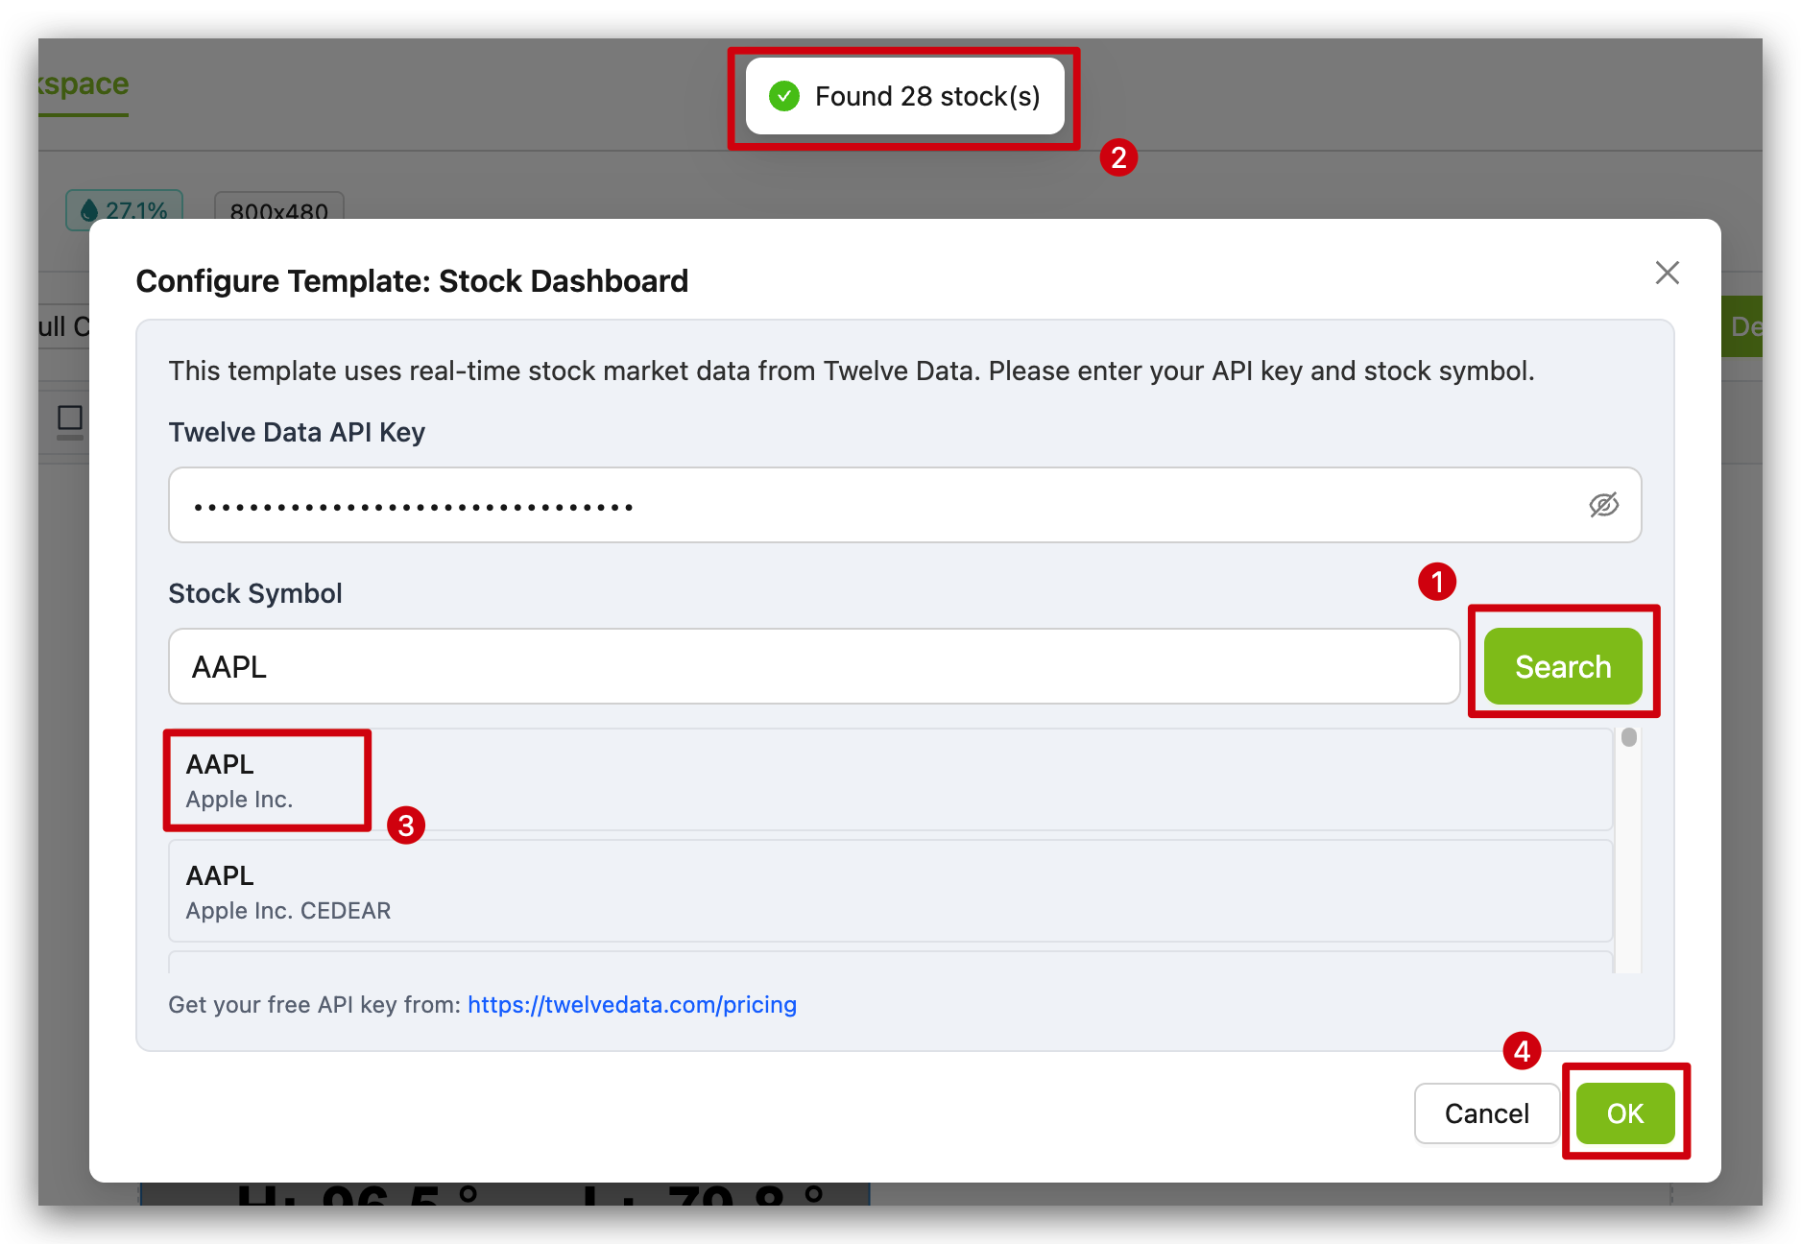This screenshot has width=1801, height=1244.
Task: Click the 800x480 resolution tag
Action: click(x=279, y=211)
